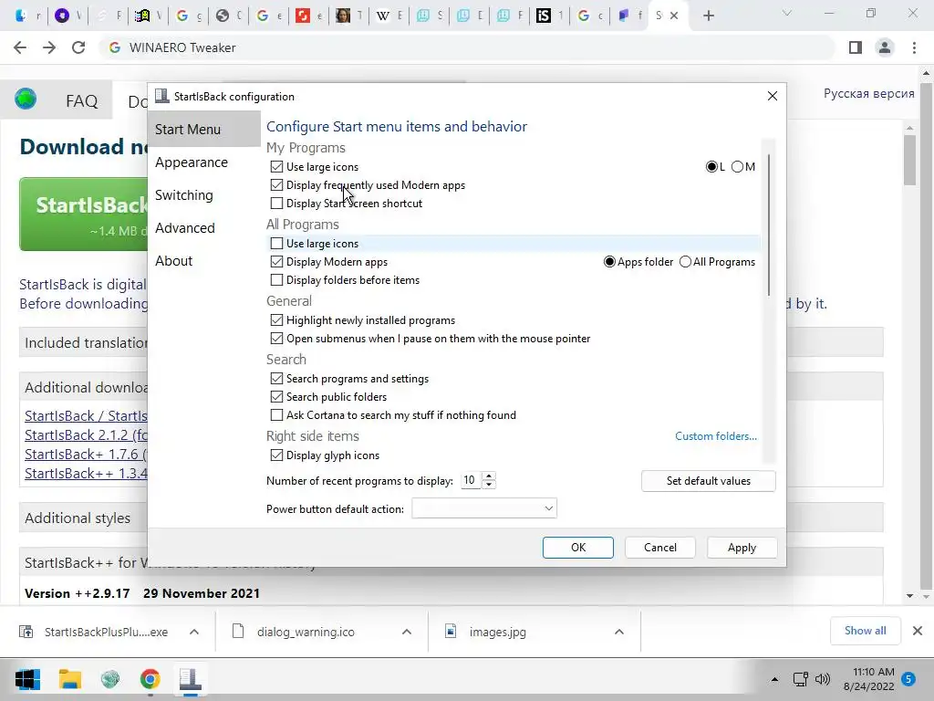
Task: Toggle My Programs Use large icons
Action: pyautogui.click(x=276, y=167)
